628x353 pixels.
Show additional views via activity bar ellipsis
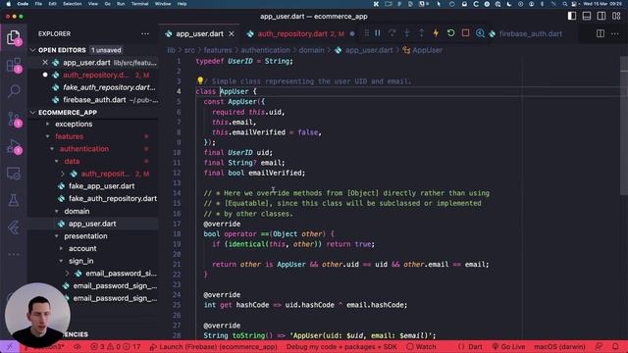click(14, 254)
